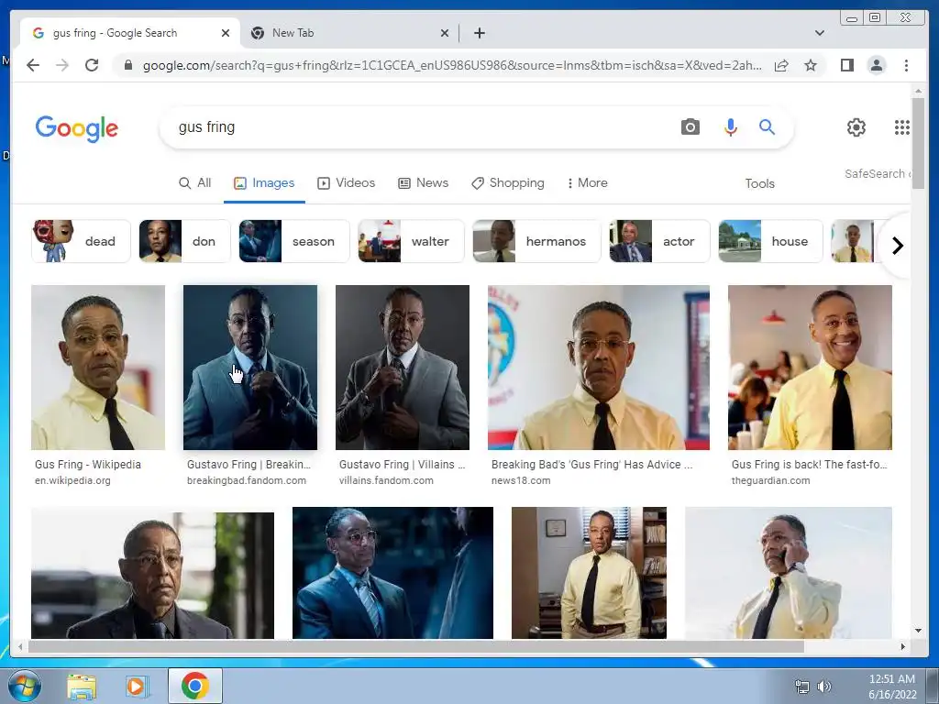Open 'Gustavo Fring | Villains' title link

pos(402,465)
